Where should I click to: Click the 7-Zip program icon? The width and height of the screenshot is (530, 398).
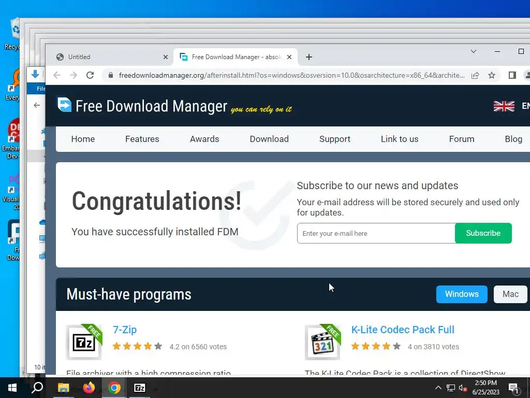coord(84,342)
